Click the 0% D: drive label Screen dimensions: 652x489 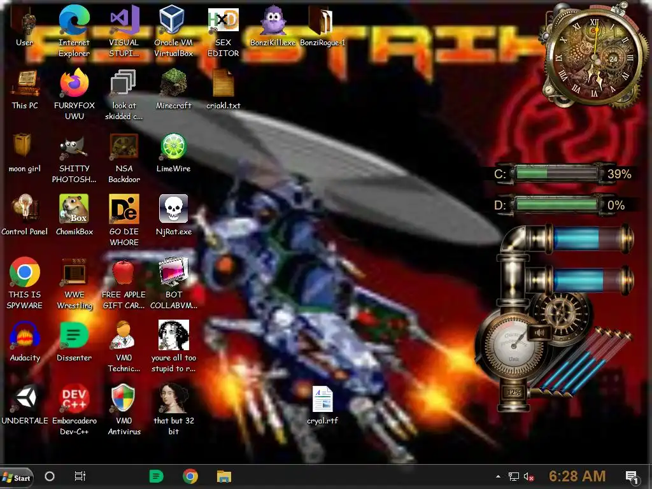click(616, 205)
